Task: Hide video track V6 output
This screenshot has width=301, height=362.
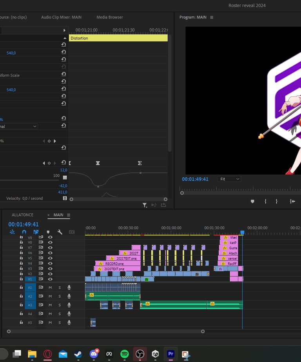Action: [x=50, y=253]
